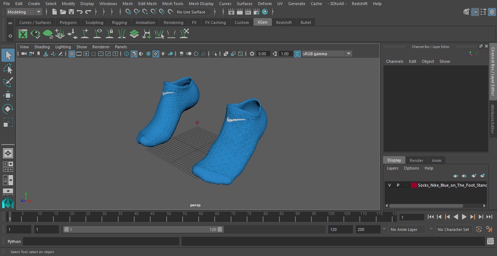Viewport: 497px width, 256px height.
Task: Toggle textured display in viewport
Action: tap(156, 54)
